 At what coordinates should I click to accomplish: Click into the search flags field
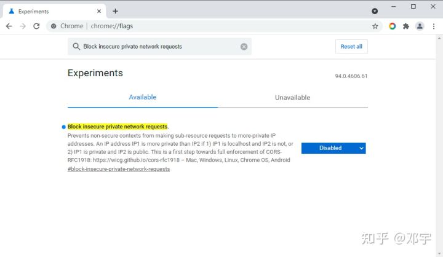point(160,47)
